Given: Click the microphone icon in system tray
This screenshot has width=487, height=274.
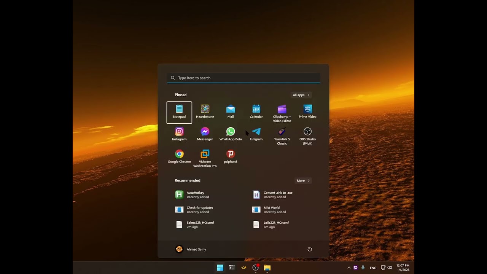Looking at the screenshot, I should click(x=363, y=268).
